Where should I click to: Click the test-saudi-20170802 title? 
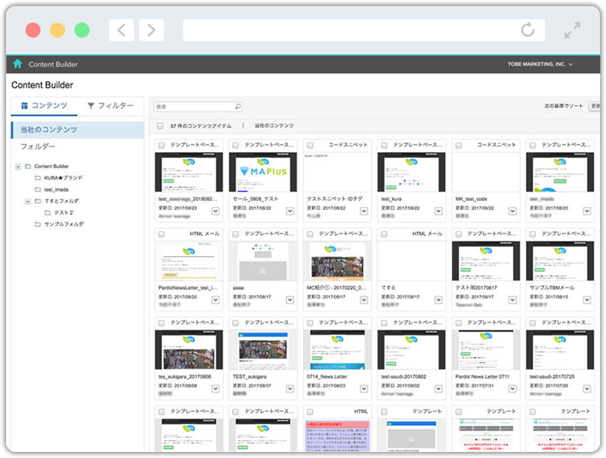coord(404,376)
